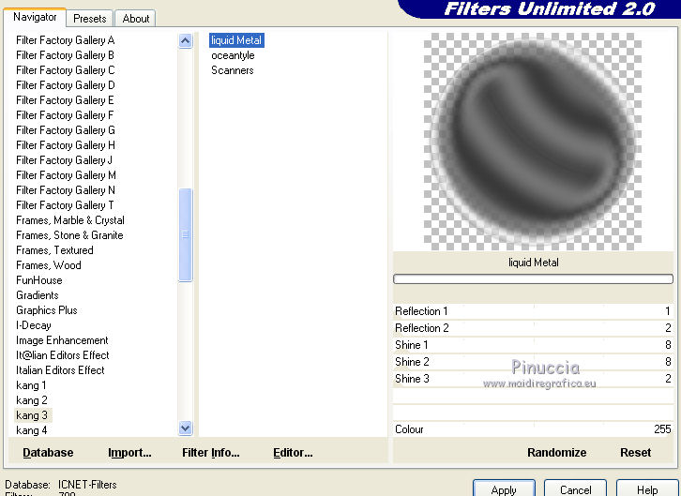The image size is (681, 496).
Task: Select Filter Factory Gallery C
Action: pos(65,70)
